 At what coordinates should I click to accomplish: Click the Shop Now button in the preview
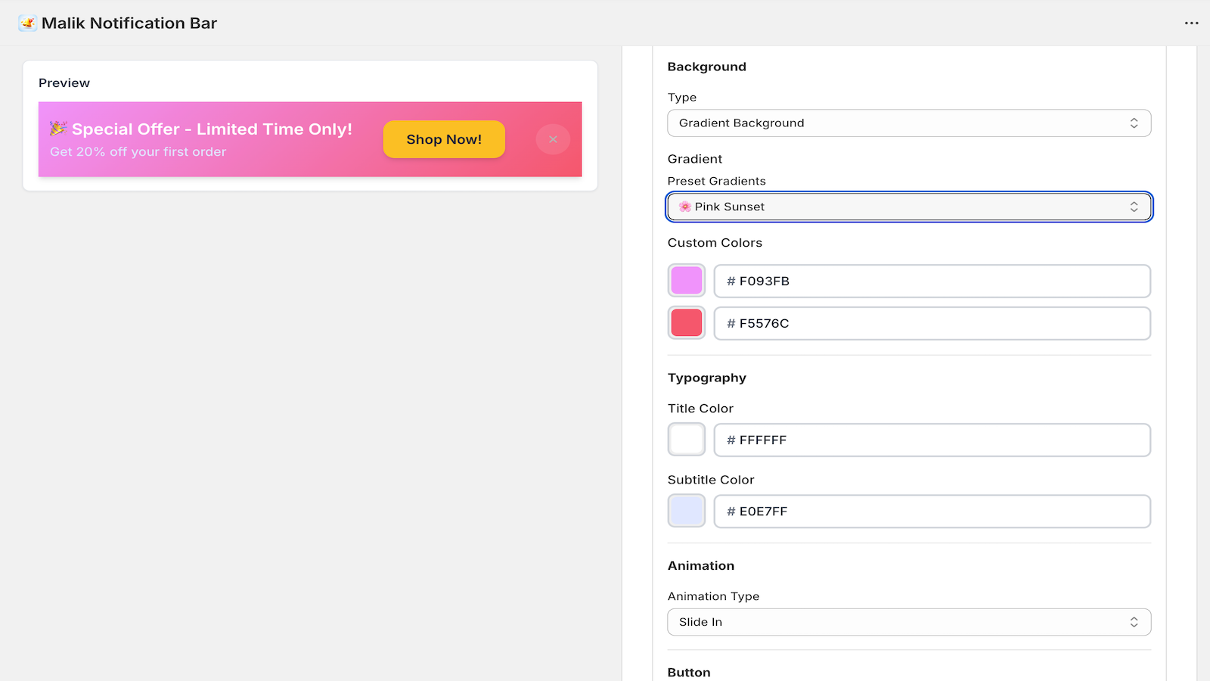point(443,139)
